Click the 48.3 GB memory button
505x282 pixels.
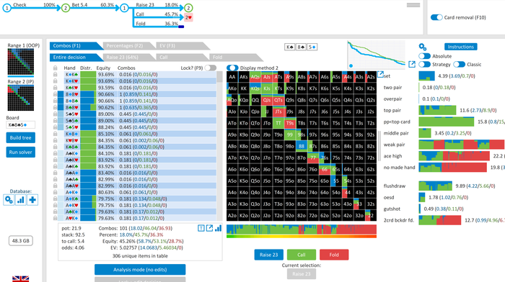[21, 240]
